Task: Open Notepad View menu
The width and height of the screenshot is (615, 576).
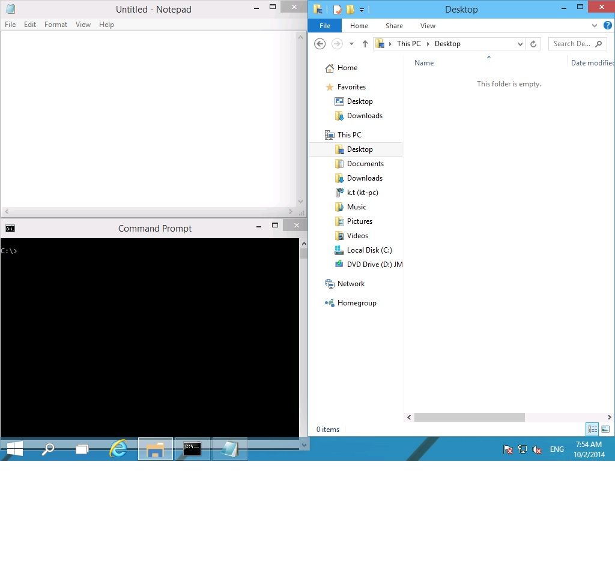Action: click(x=83, y=24)
